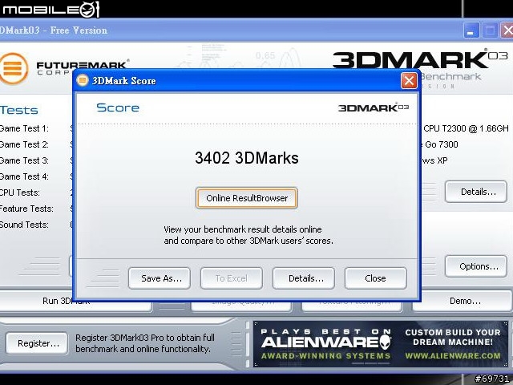Image resolution: width=513 pixels, height=385 pixels.
Task: Click the 3402 3DMarks score text
Action: point(247,158)
